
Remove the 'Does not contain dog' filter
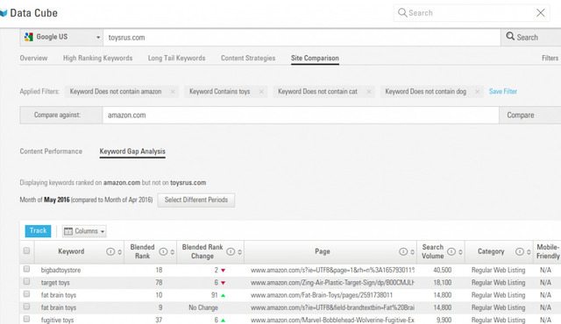(477, 91)
